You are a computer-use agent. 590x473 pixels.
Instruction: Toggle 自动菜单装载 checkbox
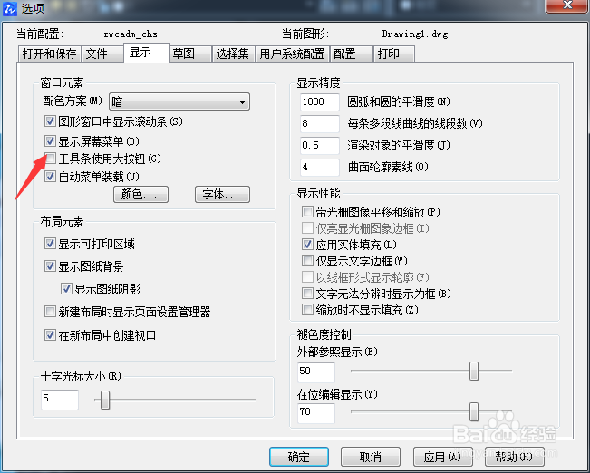pyautogui.click(x=50, y=176)
